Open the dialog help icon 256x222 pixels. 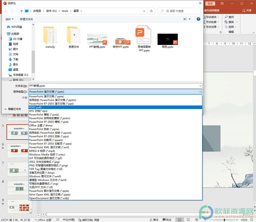tap(198, 19)
